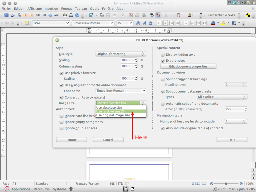The height and width of the screenshot is (192, 256).
Task: Click the magnifier page zoom toolbar icon
Action: click(19, 15)
